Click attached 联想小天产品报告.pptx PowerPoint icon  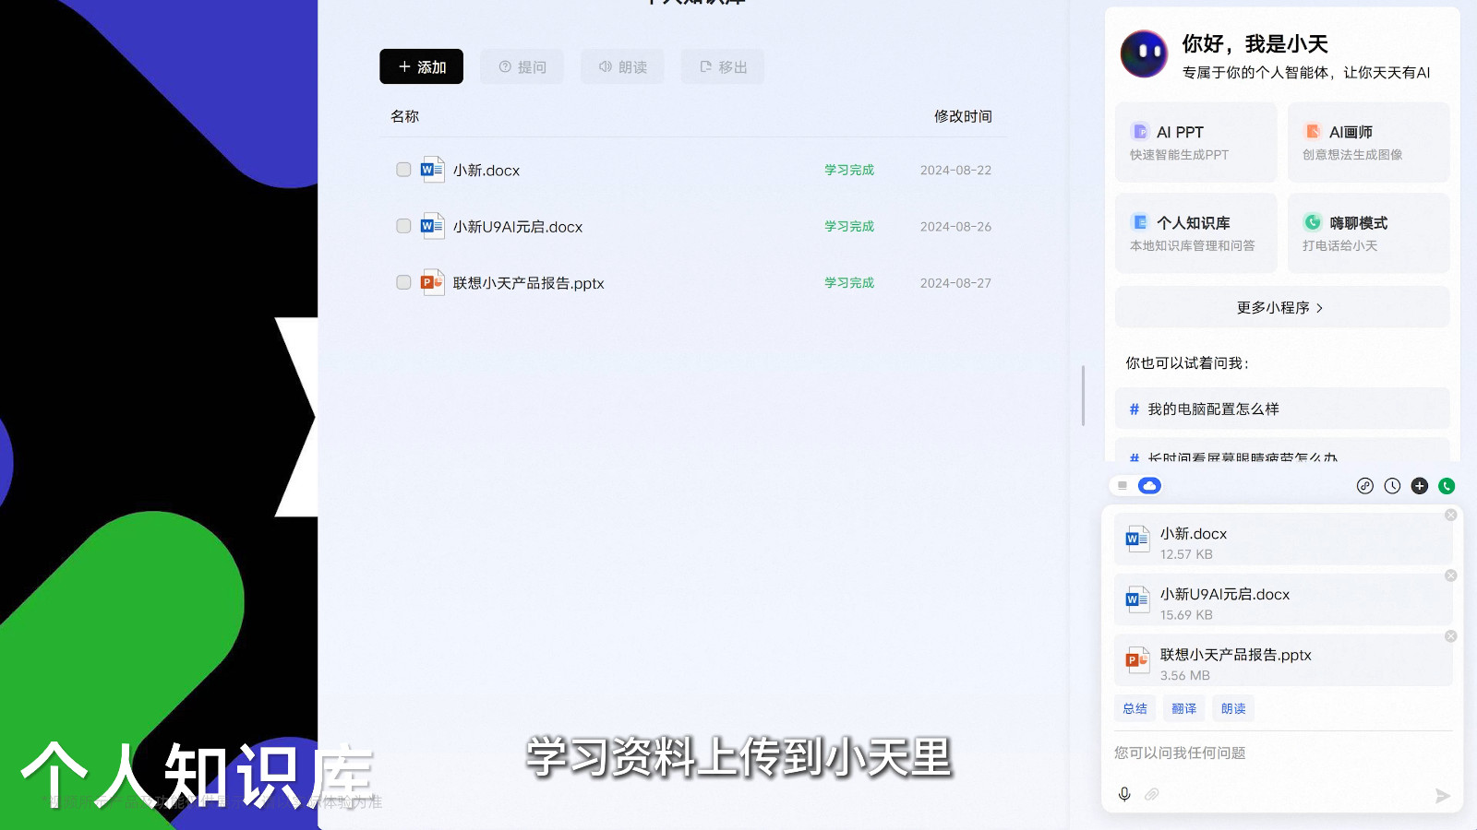(x=1137, y=660)
